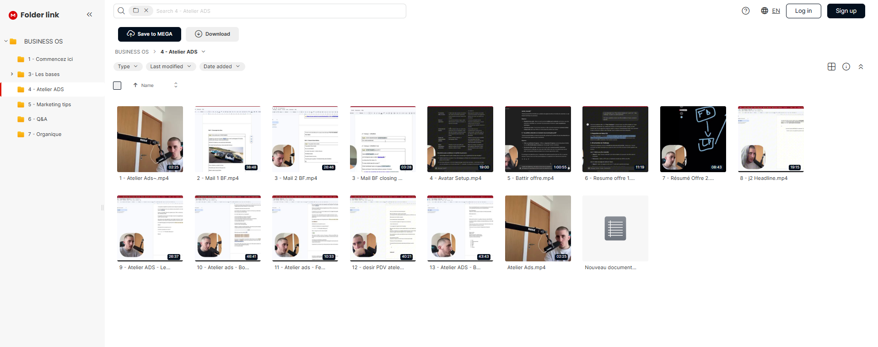Click the magnifier search icon
The image size is (878, 347).
click(x=121, y=11)
